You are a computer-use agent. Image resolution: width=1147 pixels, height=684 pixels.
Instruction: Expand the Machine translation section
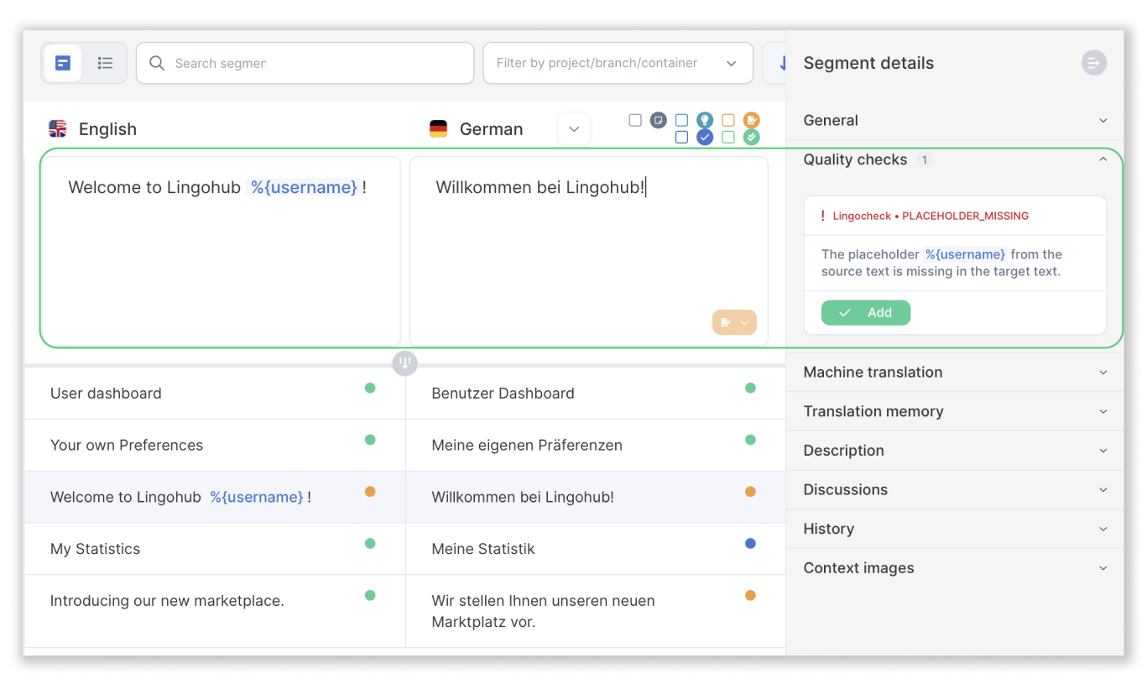[955, 372]
